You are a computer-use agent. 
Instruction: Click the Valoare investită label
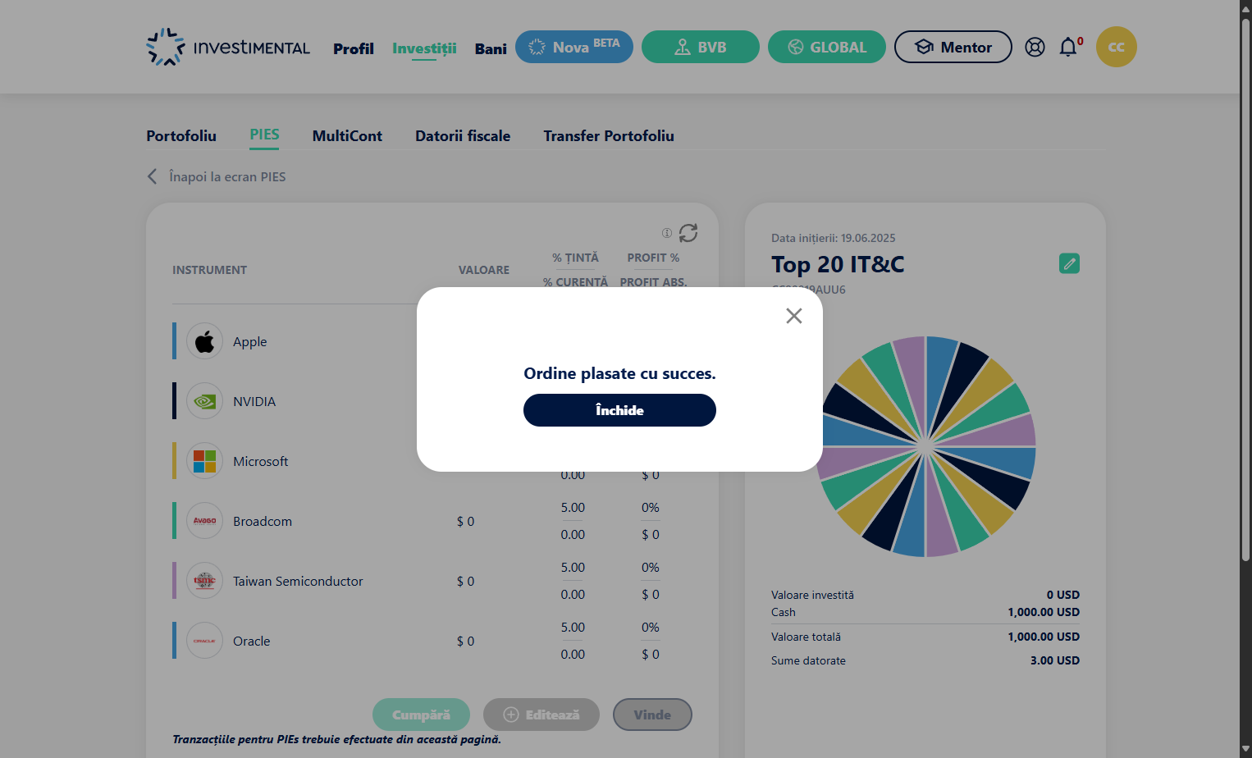812,595
